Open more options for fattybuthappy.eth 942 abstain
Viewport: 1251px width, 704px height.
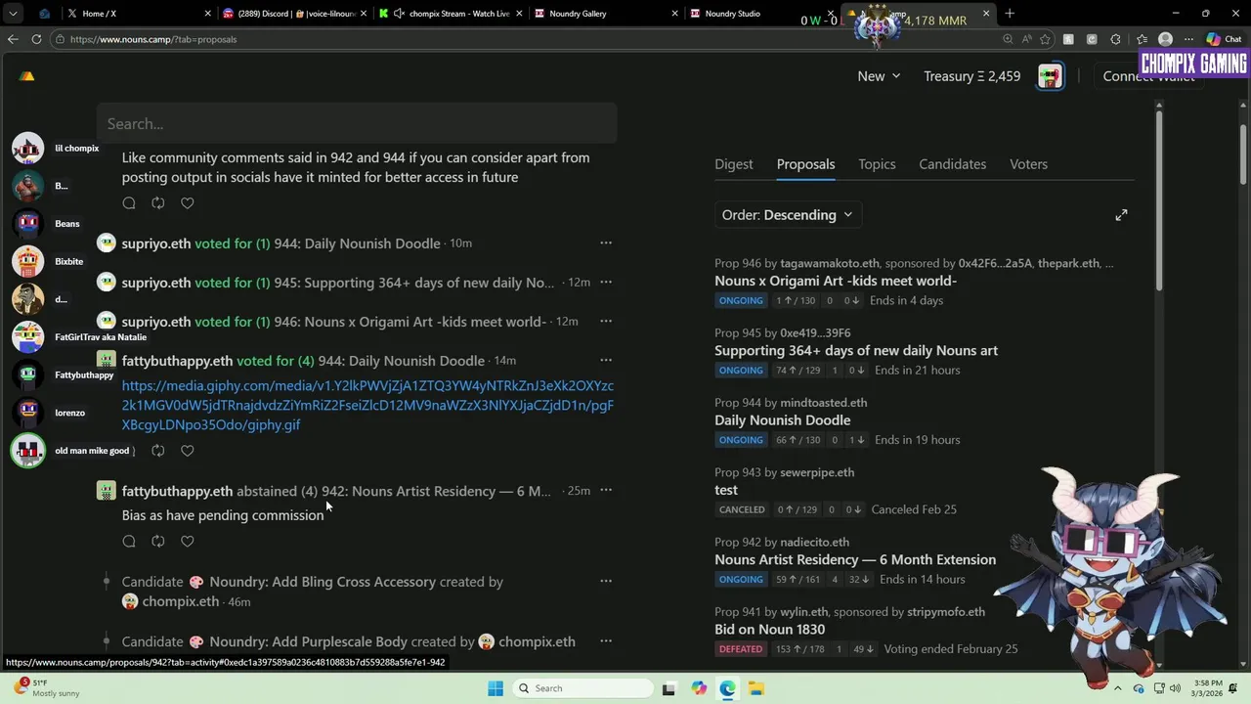[606, 491]
